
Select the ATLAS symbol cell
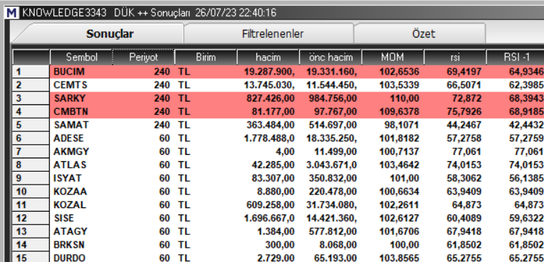click(x=70, y=165)
